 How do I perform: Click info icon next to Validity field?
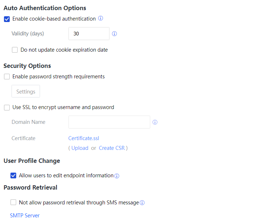[115, 34]
